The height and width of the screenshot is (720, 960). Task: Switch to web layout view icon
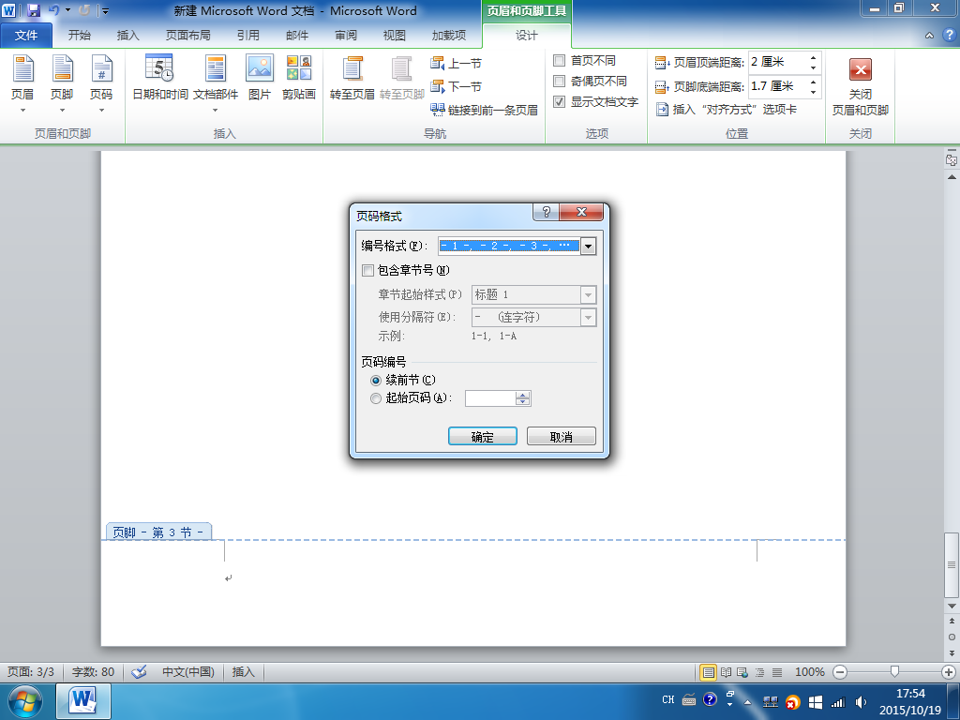pos(742,672)
